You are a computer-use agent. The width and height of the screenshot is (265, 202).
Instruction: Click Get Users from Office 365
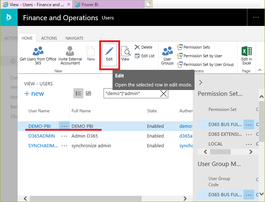(x=38, y=56)
